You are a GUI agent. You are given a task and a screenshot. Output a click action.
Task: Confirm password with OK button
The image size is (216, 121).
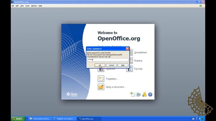click(100, 65)
